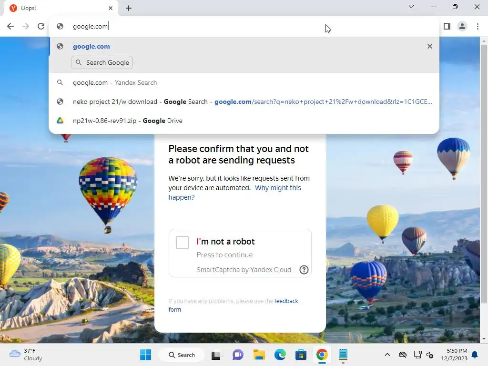488x366 pixels.
Task: Click the Search Google chip
Action: [x=102, y=62]
